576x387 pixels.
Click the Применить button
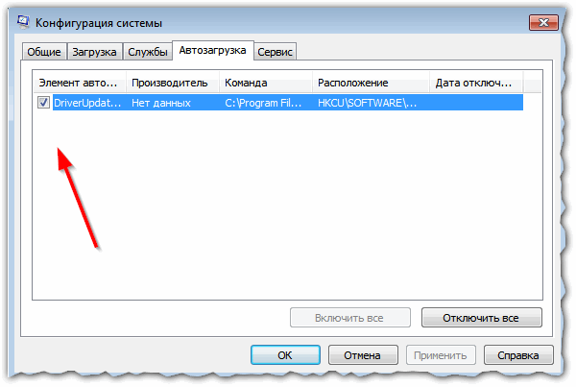[x=441, y=355]
